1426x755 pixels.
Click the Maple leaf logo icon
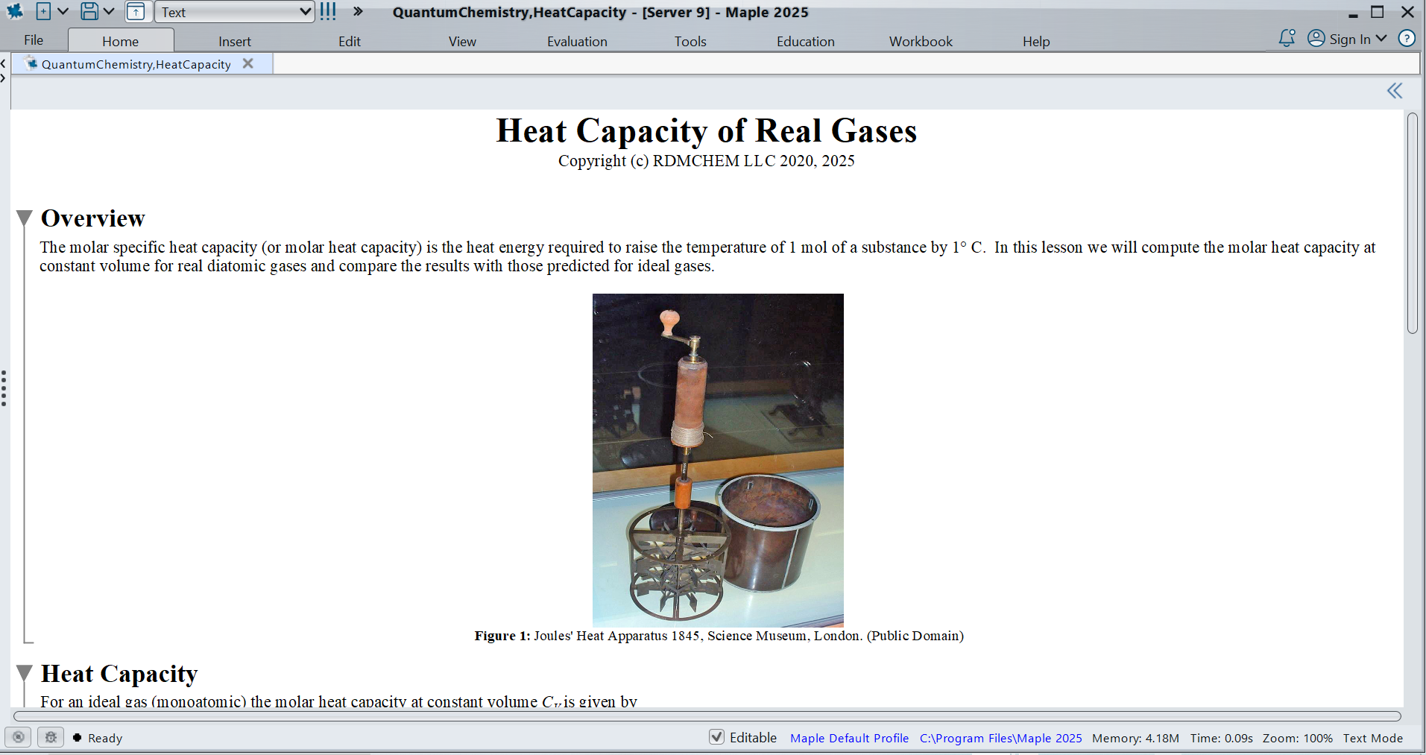click(14, 11)
